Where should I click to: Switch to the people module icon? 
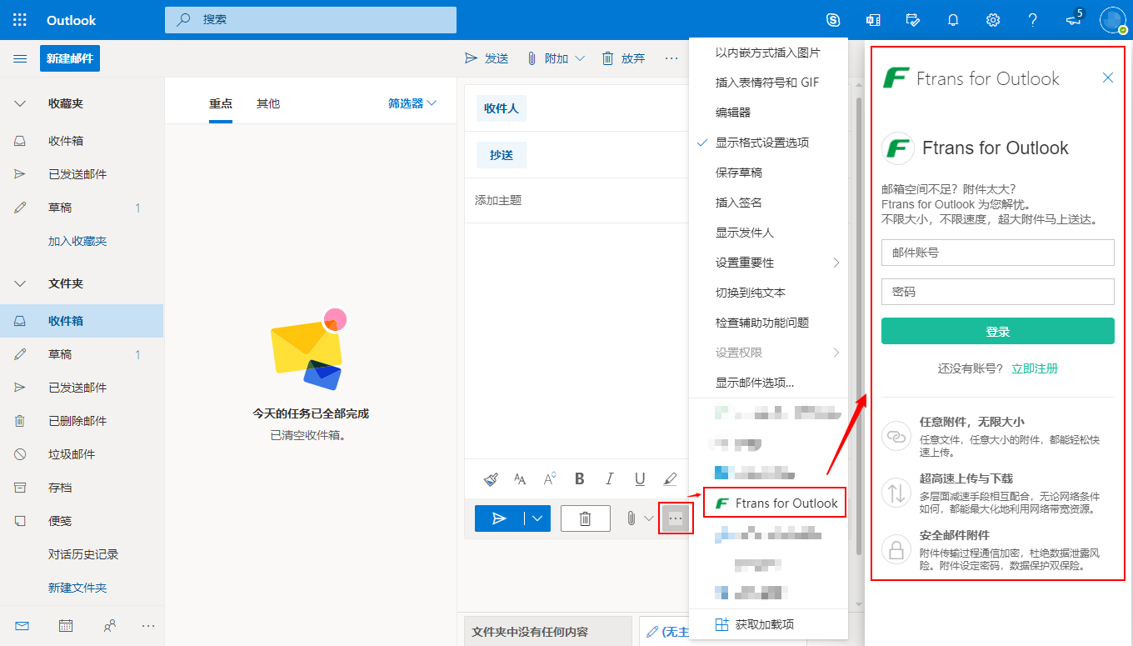click(x=109, y=625)
